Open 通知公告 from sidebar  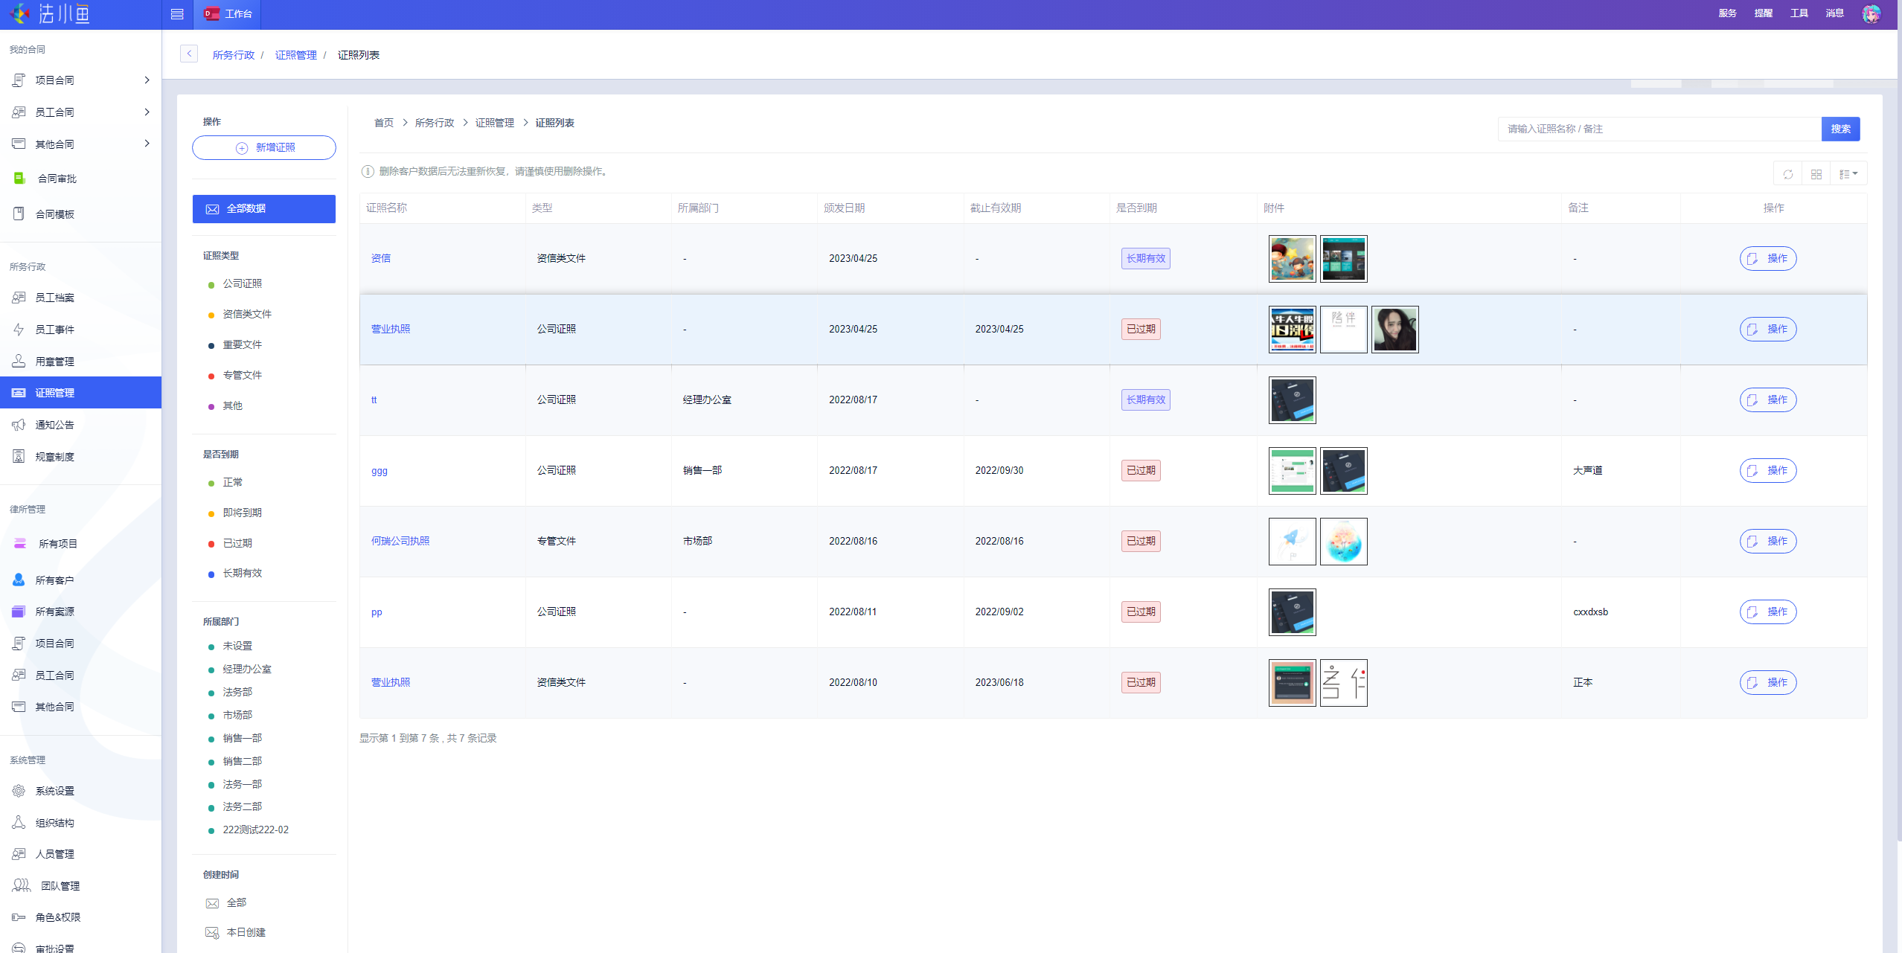click(x=54, y=425)
